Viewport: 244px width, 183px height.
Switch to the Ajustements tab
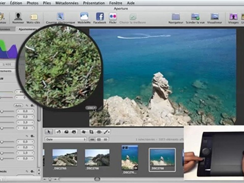point(27,29)
